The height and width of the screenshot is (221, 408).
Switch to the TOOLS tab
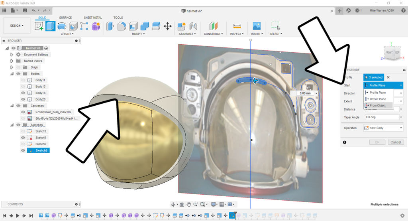118,18
